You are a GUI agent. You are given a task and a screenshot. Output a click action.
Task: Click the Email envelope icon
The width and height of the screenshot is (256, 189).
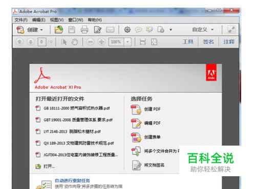110,30
